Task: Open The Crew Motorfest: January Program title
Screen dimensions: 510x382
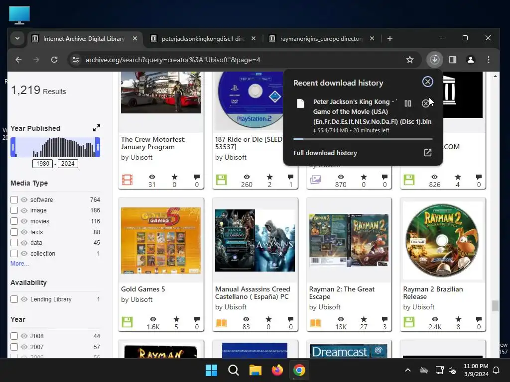Action: (x=153, y=143)
